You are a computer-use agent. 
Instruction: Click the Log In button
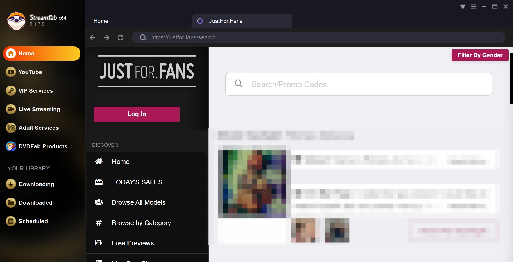pyautogui.click(x=137, y=114)
